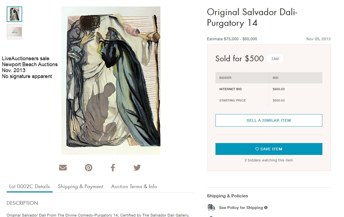Switch to the Lot 0002C Details tab
This screenshot has height=217, width=344.
point(29,187)
